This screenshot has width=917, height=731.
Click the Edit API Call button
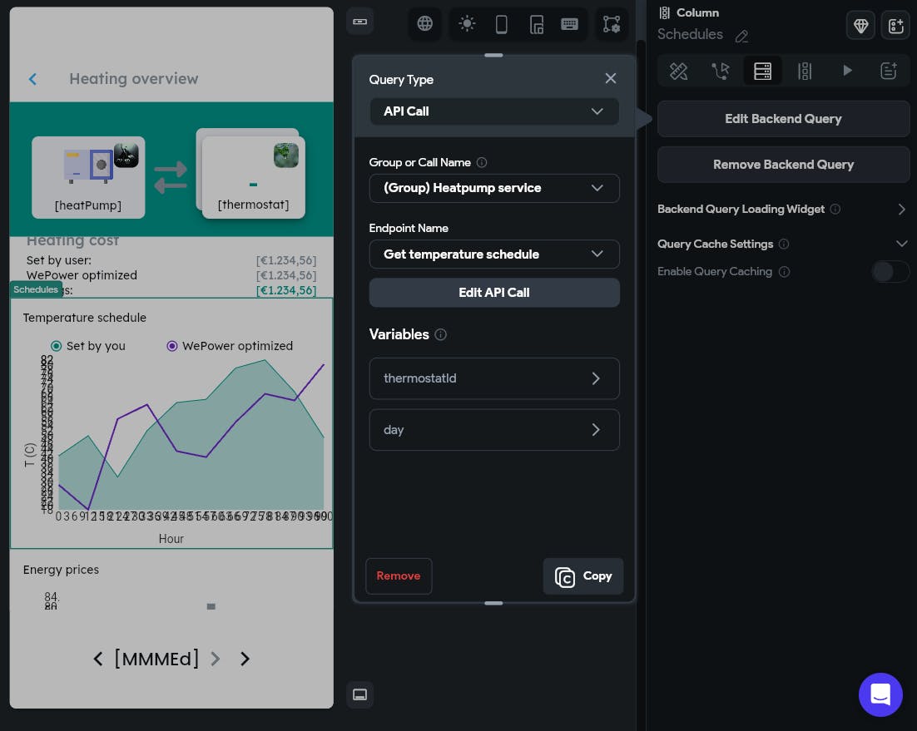[x=494, y=293]
